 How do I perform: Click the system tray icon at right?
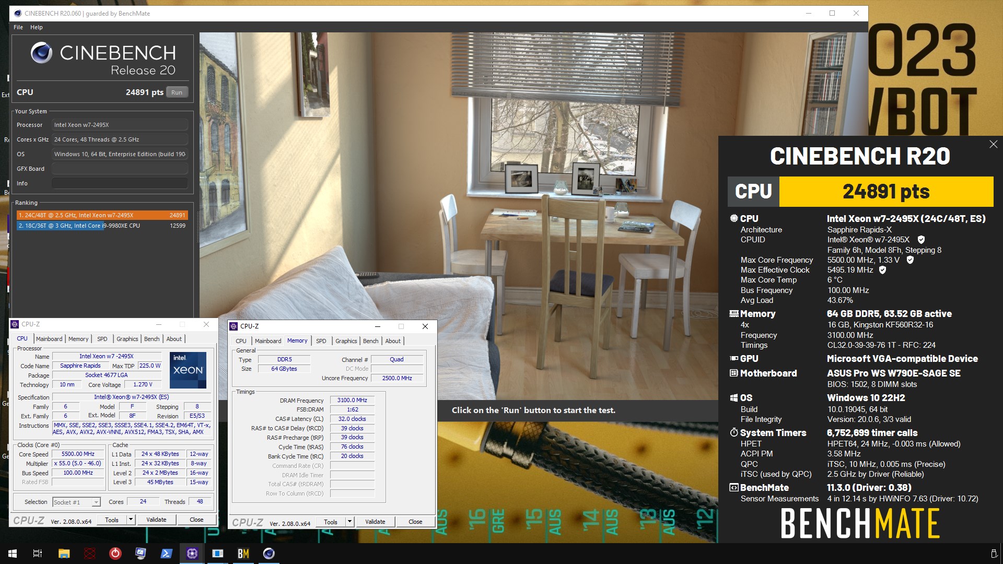point(994,554)
